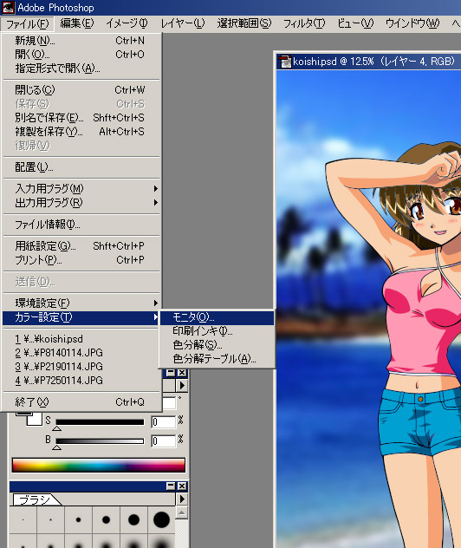The width and height of the screenshot is (461, 548).
Task: Open the フィルタ(T) menu
Action: point(304,23)
